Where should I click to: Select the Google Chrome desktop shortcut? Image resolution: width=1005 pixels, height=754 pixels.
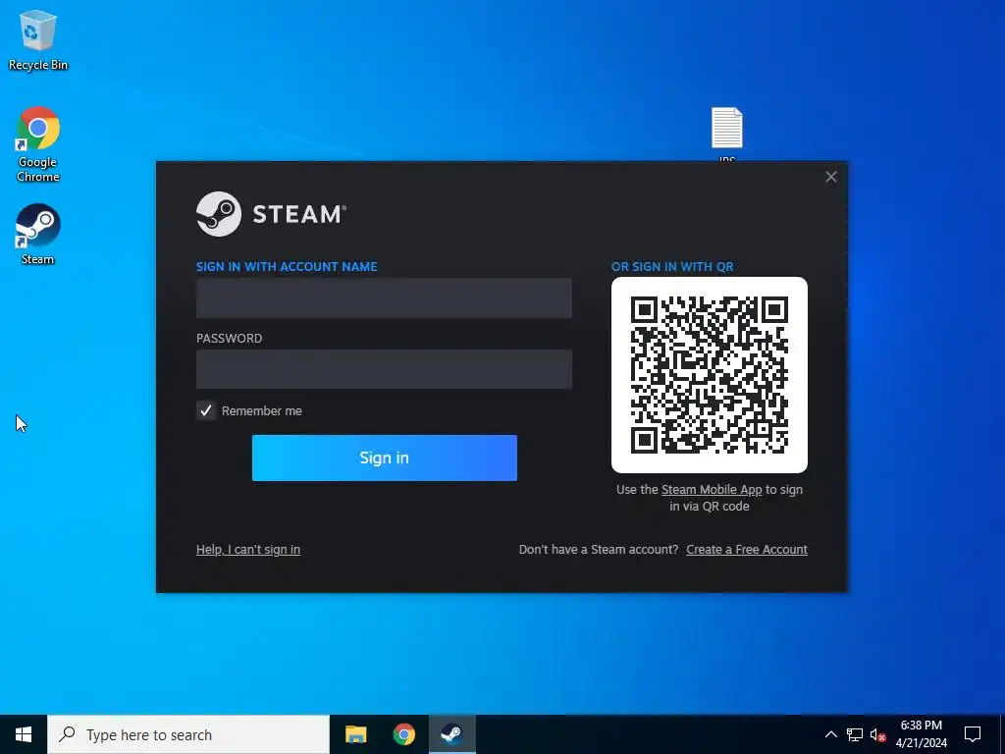click(x=38, y=145)
